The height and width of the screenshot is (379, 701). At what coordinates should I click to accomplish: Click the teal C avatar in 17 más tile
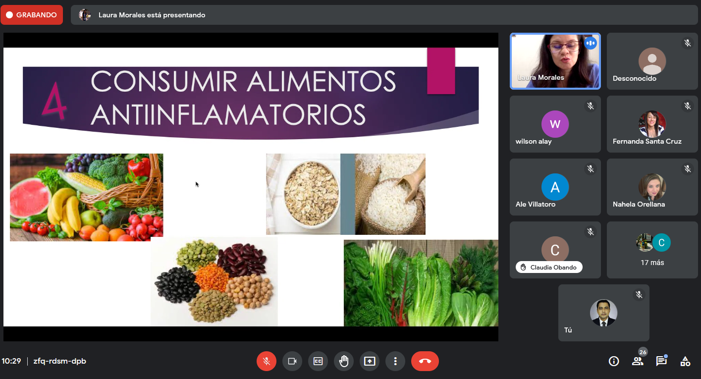tap(661, 242)
